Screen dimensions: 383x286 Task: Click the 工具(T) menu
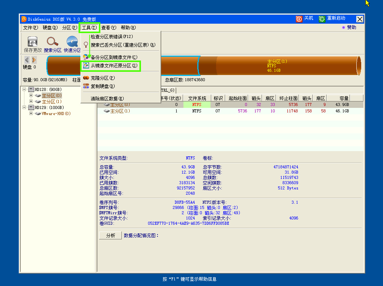click(89, 27)
